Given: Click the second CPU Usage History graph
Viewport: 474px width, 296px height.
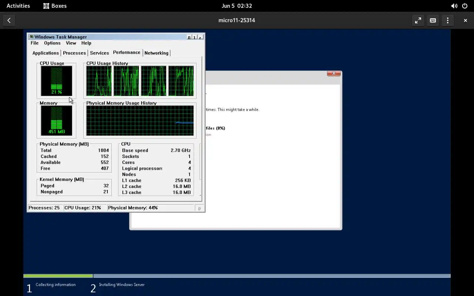Looking at the screenshot, I should 126,81.
